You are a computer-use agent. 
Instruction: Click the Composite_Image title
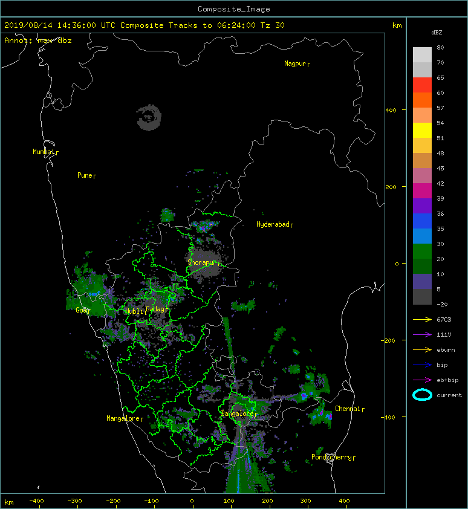234,9
